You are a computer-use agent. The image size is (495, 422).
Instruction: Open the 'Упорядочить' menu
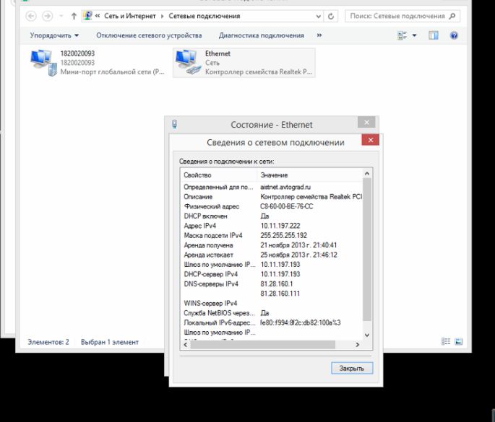(54, 35)
